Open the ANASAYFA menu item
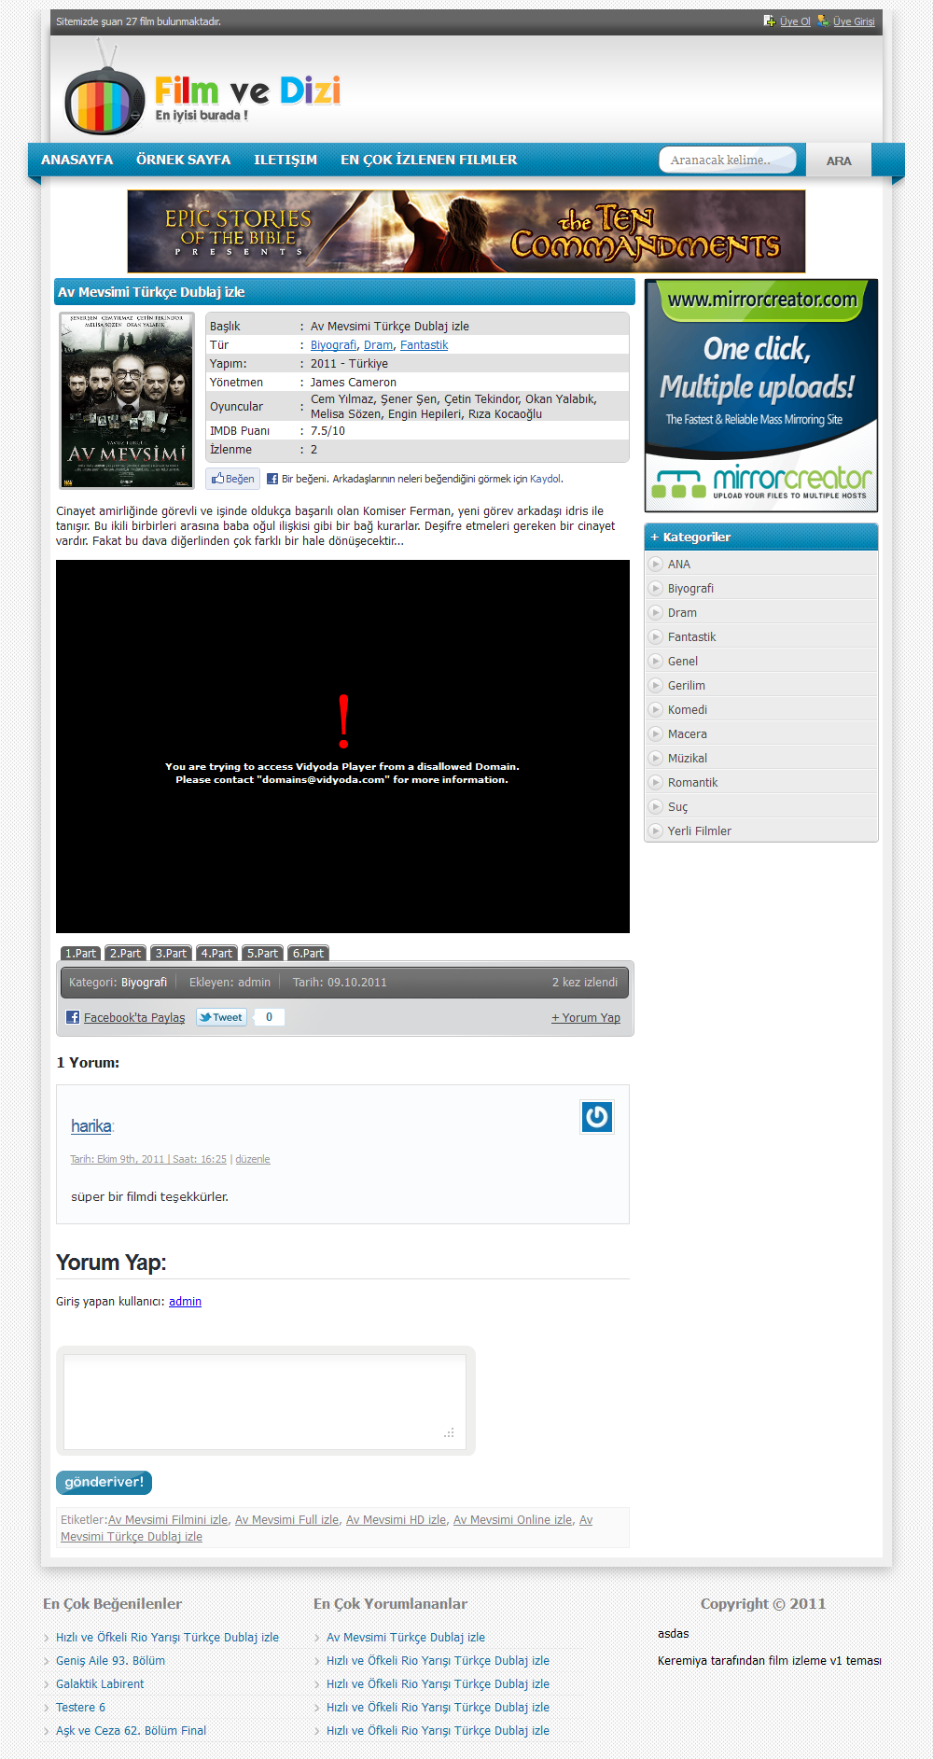Image resolution: width=933 pixels, height=1759 pixels. coord(77,160)
